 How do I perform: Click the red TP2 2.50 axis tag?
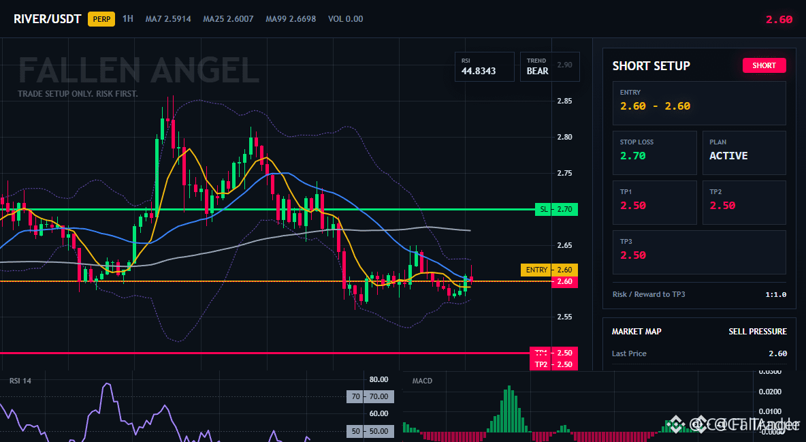coord(553,364)
